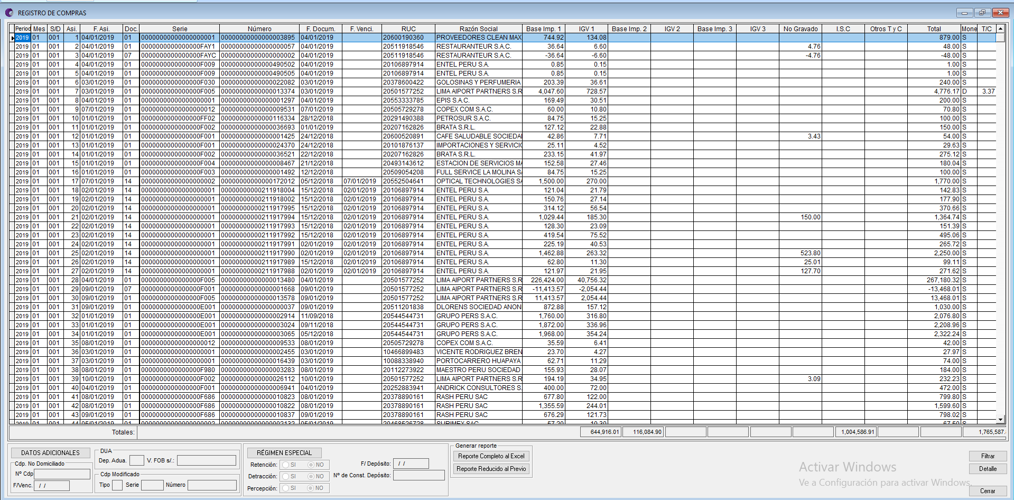The height and width of the screenshot is (500, 1014).
Task: Select the MAESTRO PERU SOCIEDAD cell
Action: (479, 370)
